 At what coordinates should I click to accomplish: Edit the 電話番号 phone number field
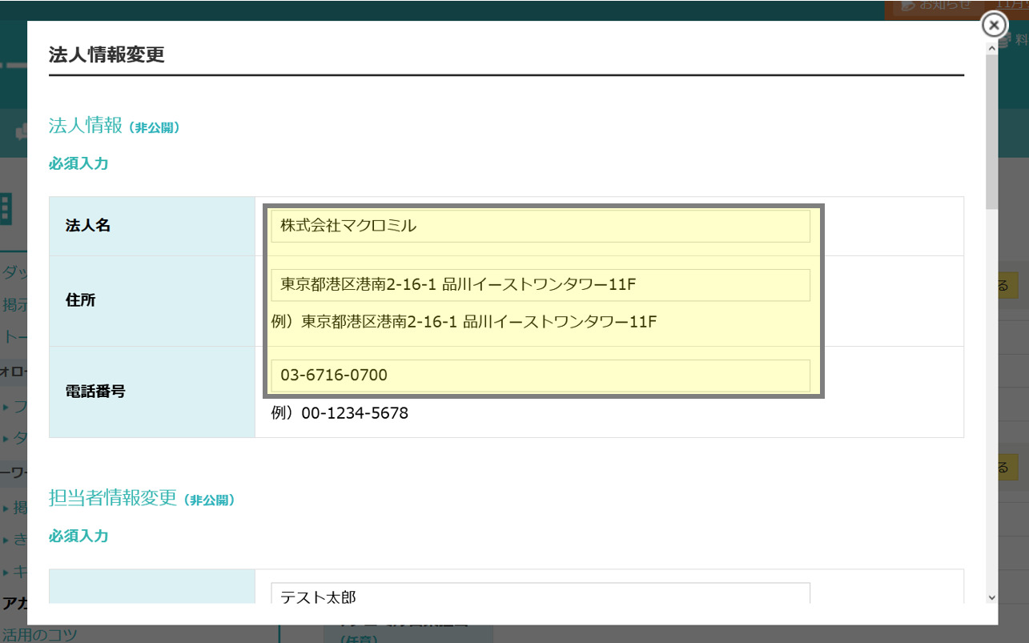(541, 376)
